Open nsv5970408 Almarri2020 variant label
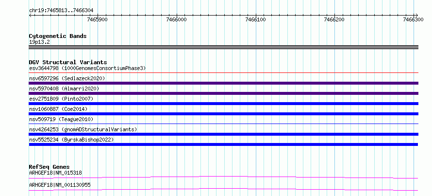This screenshot has width=432, height=196. click(x=64, y=89)
